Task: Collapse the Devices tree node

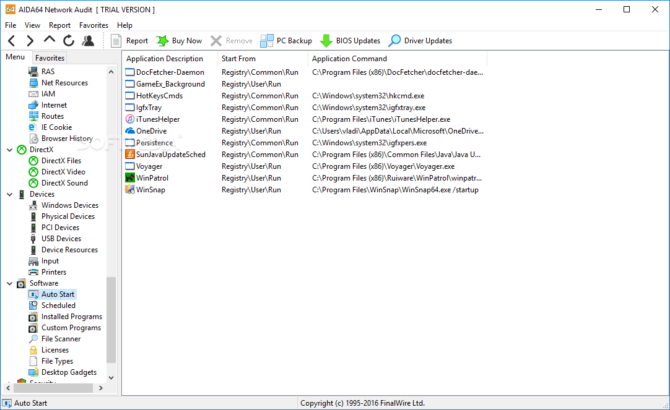Action: (9, 194)
